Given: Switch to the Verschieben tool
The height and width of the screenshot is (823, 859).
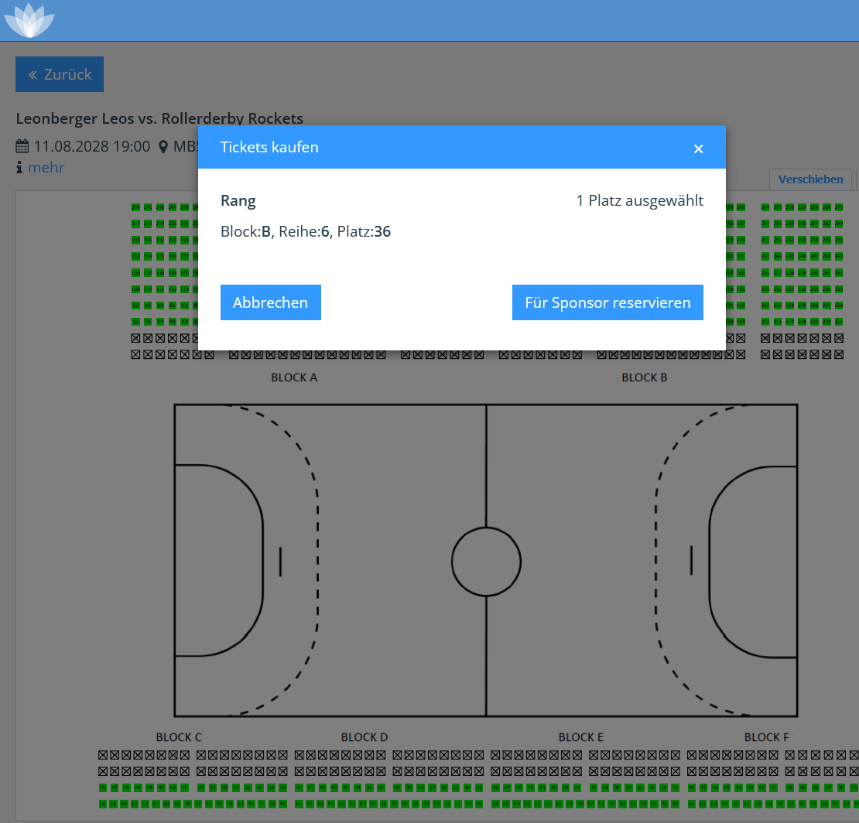Looking at the screenshot, I should 810,179.
